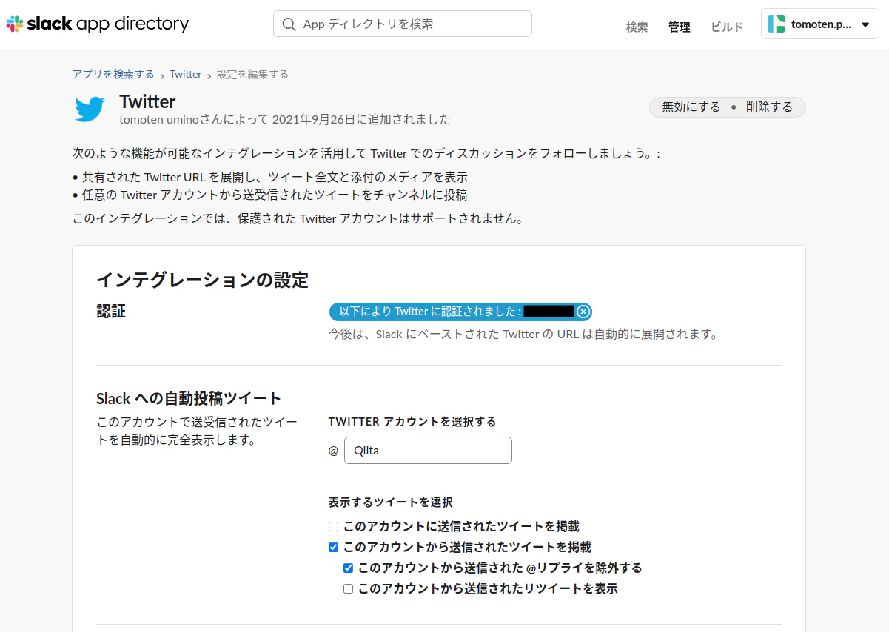Click the App ディレクトリを検索 search field
Viewport: 889px width, 632px height.
402,24
